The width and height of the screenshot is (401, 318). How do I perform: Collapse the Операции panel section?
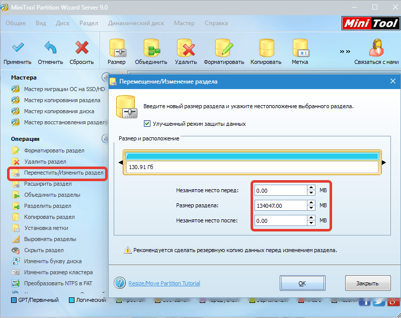pyautogui.click(x=105, y=139)
